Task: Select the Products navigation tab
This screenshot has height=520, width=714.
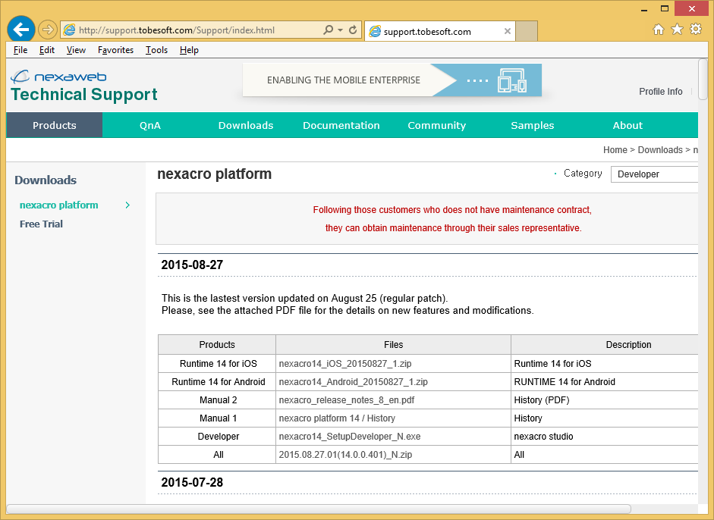Action: [x=54, y=125]
